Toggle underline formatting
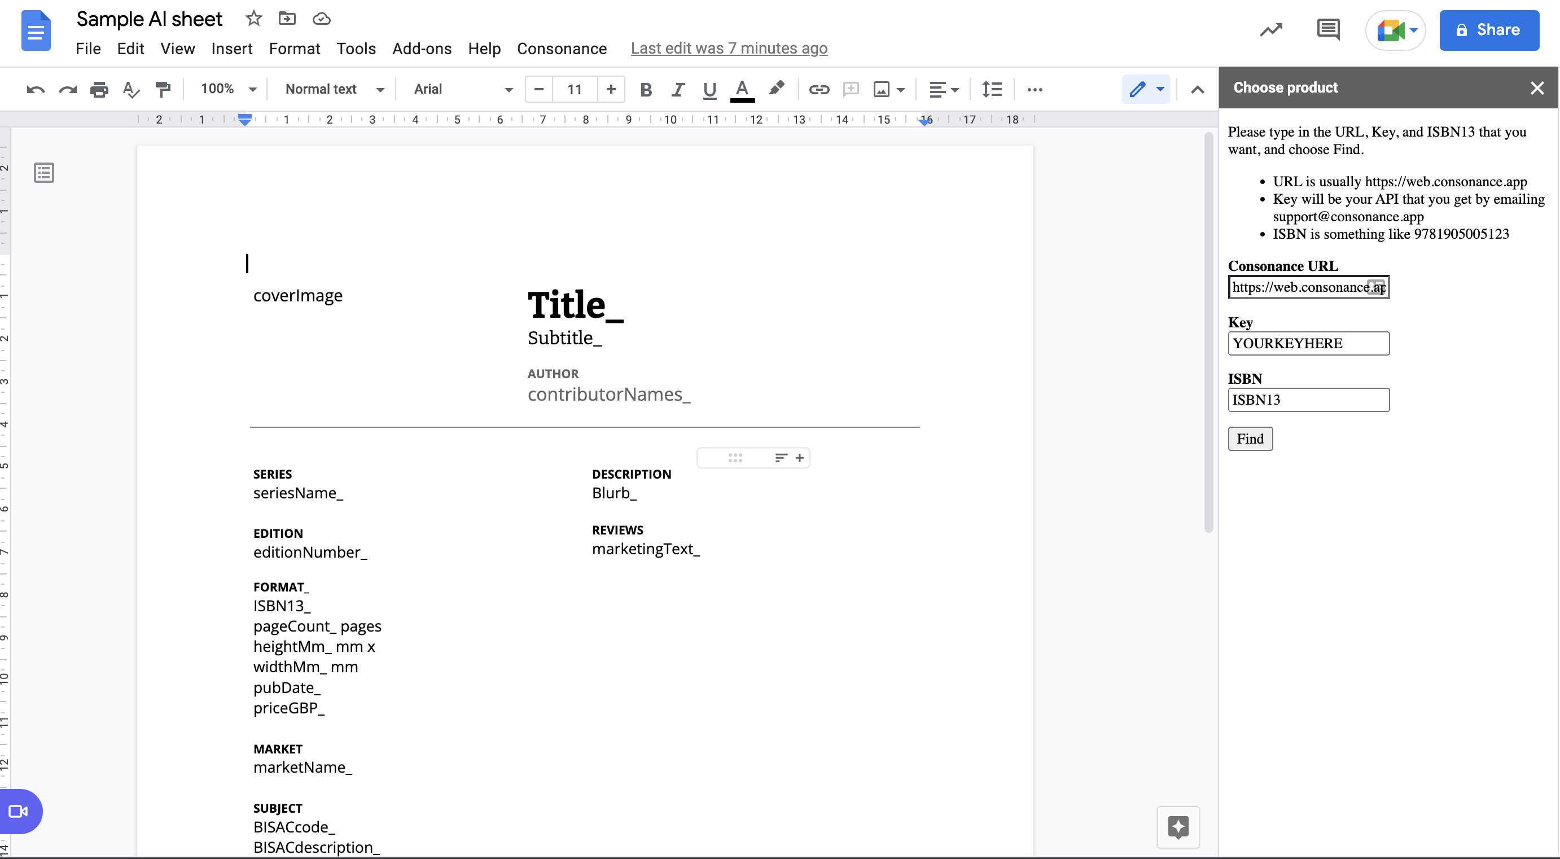This screenshot has height=859, width=1560. (x=709, y=89)
